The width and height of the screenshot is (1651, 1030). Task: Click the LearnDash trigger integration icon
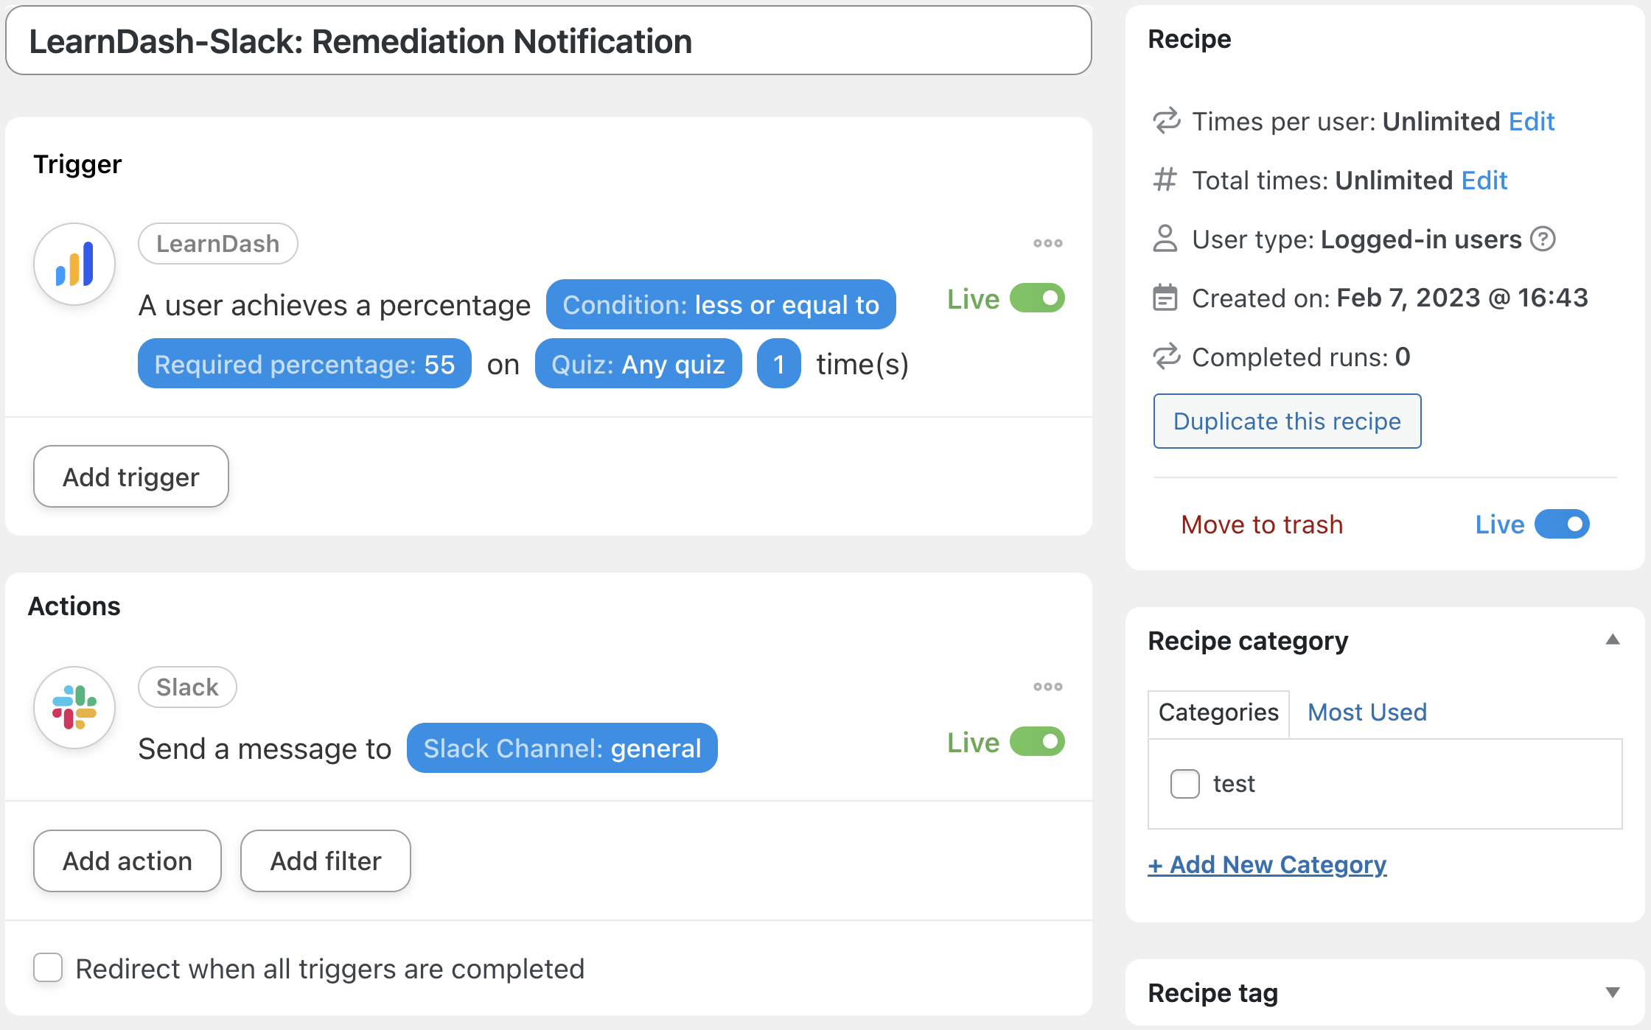[74, 263]
